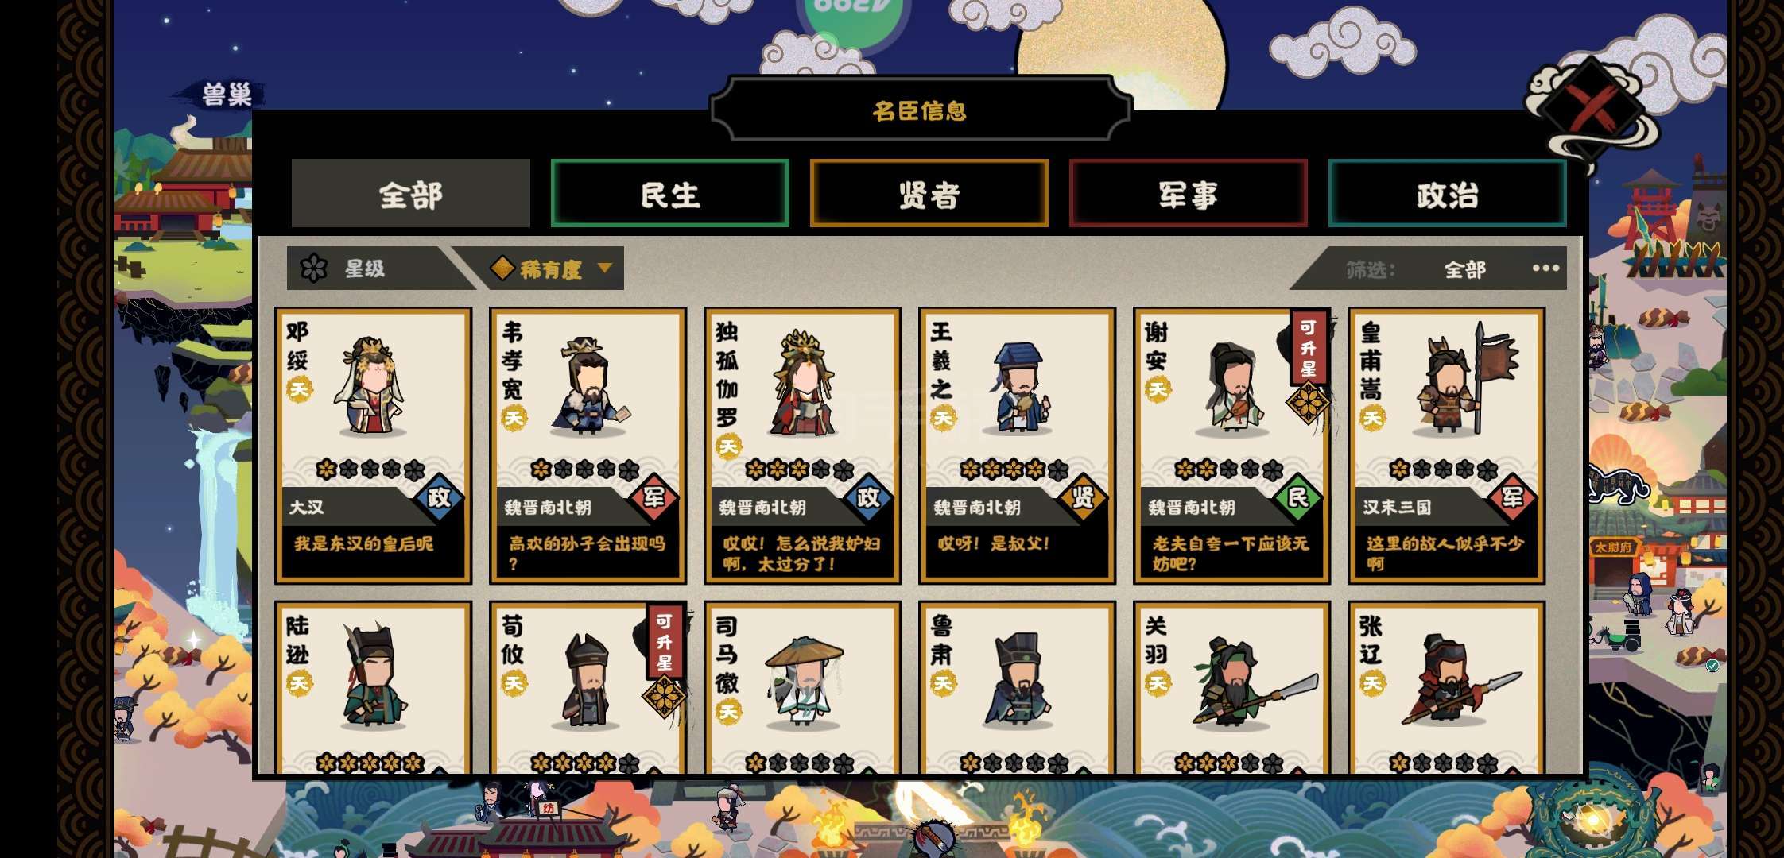Screen dimensions: 1784x858
Task: Click the 天 rarity badge on 皇甫嵩
Action: click(x=1372, y=418)
